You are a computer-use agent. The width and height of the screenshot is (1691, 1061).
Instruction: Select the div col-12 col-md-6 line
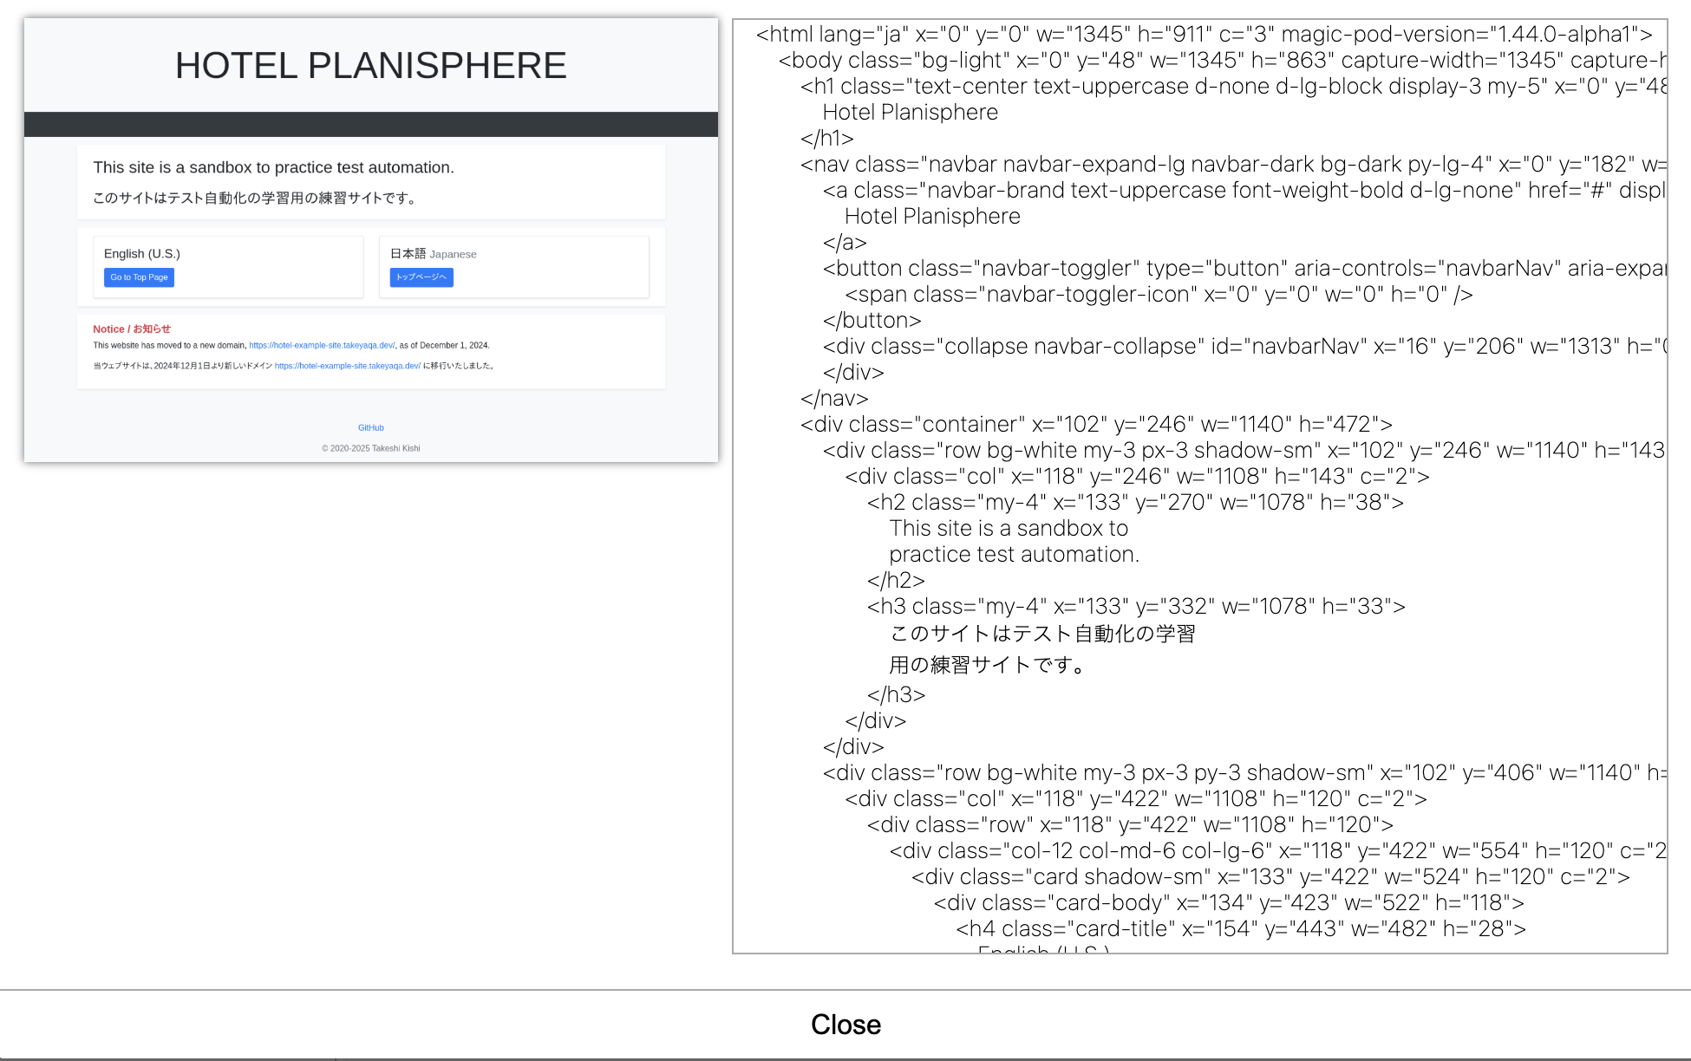(1277, 850)
